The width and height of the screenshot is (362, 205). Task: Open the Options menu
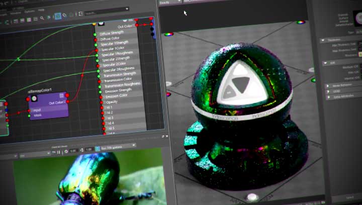(x=30, y=10)
